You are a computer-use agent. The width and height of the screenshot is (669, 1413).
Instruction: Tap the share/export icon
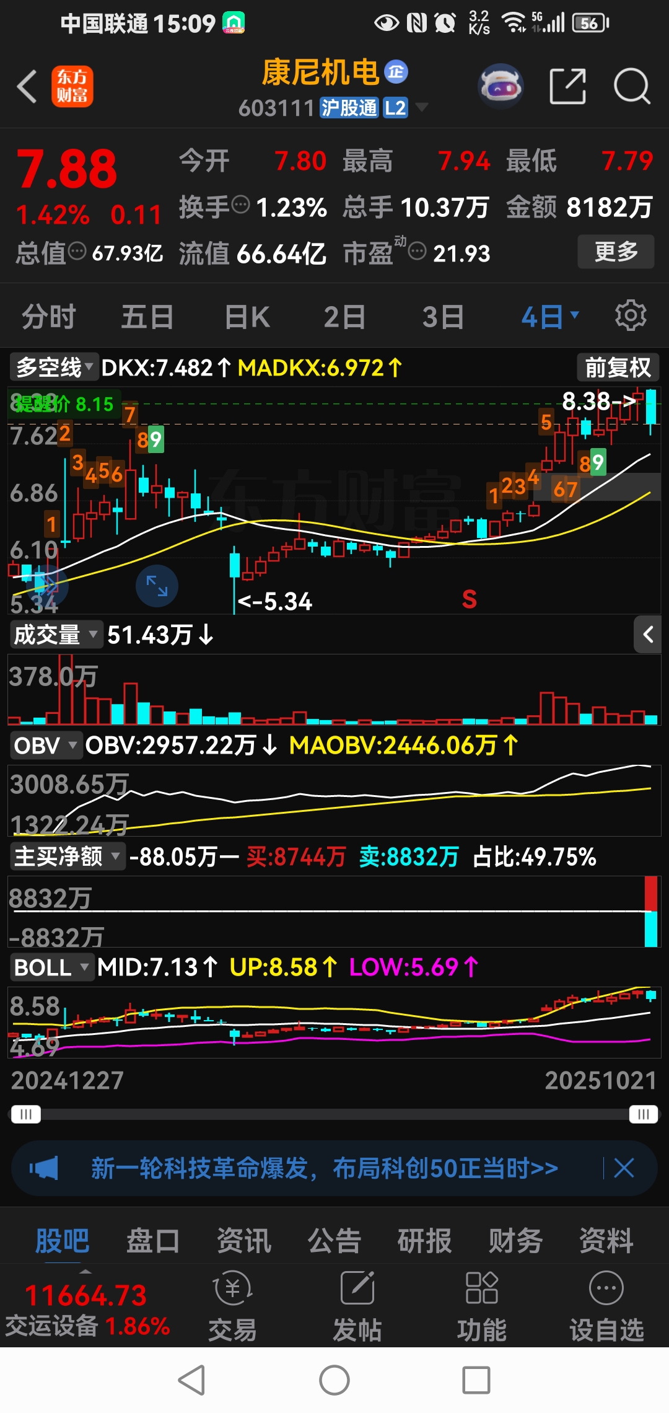567,86
